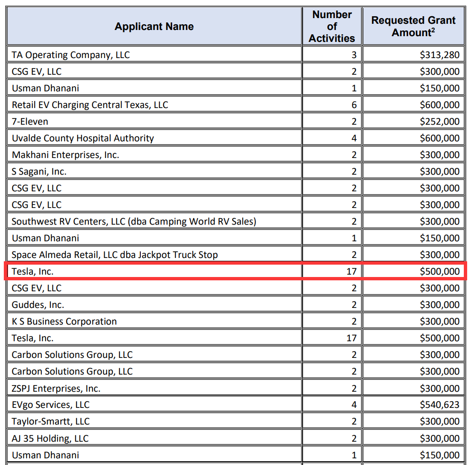Select Uvalde County Hospital Authority cell

[x=154, y=138]
